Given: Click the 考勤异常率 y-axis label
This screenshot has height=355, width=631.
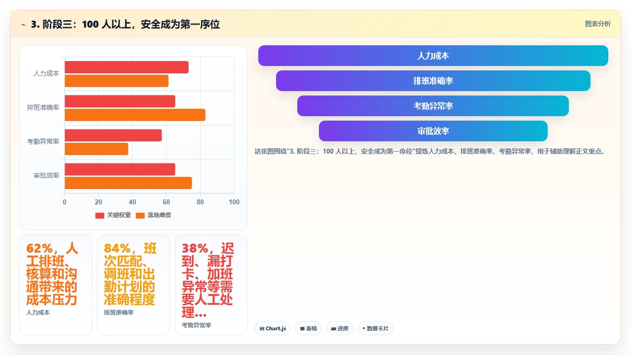Looking at the screenshot, I should (x=43, y=141).
